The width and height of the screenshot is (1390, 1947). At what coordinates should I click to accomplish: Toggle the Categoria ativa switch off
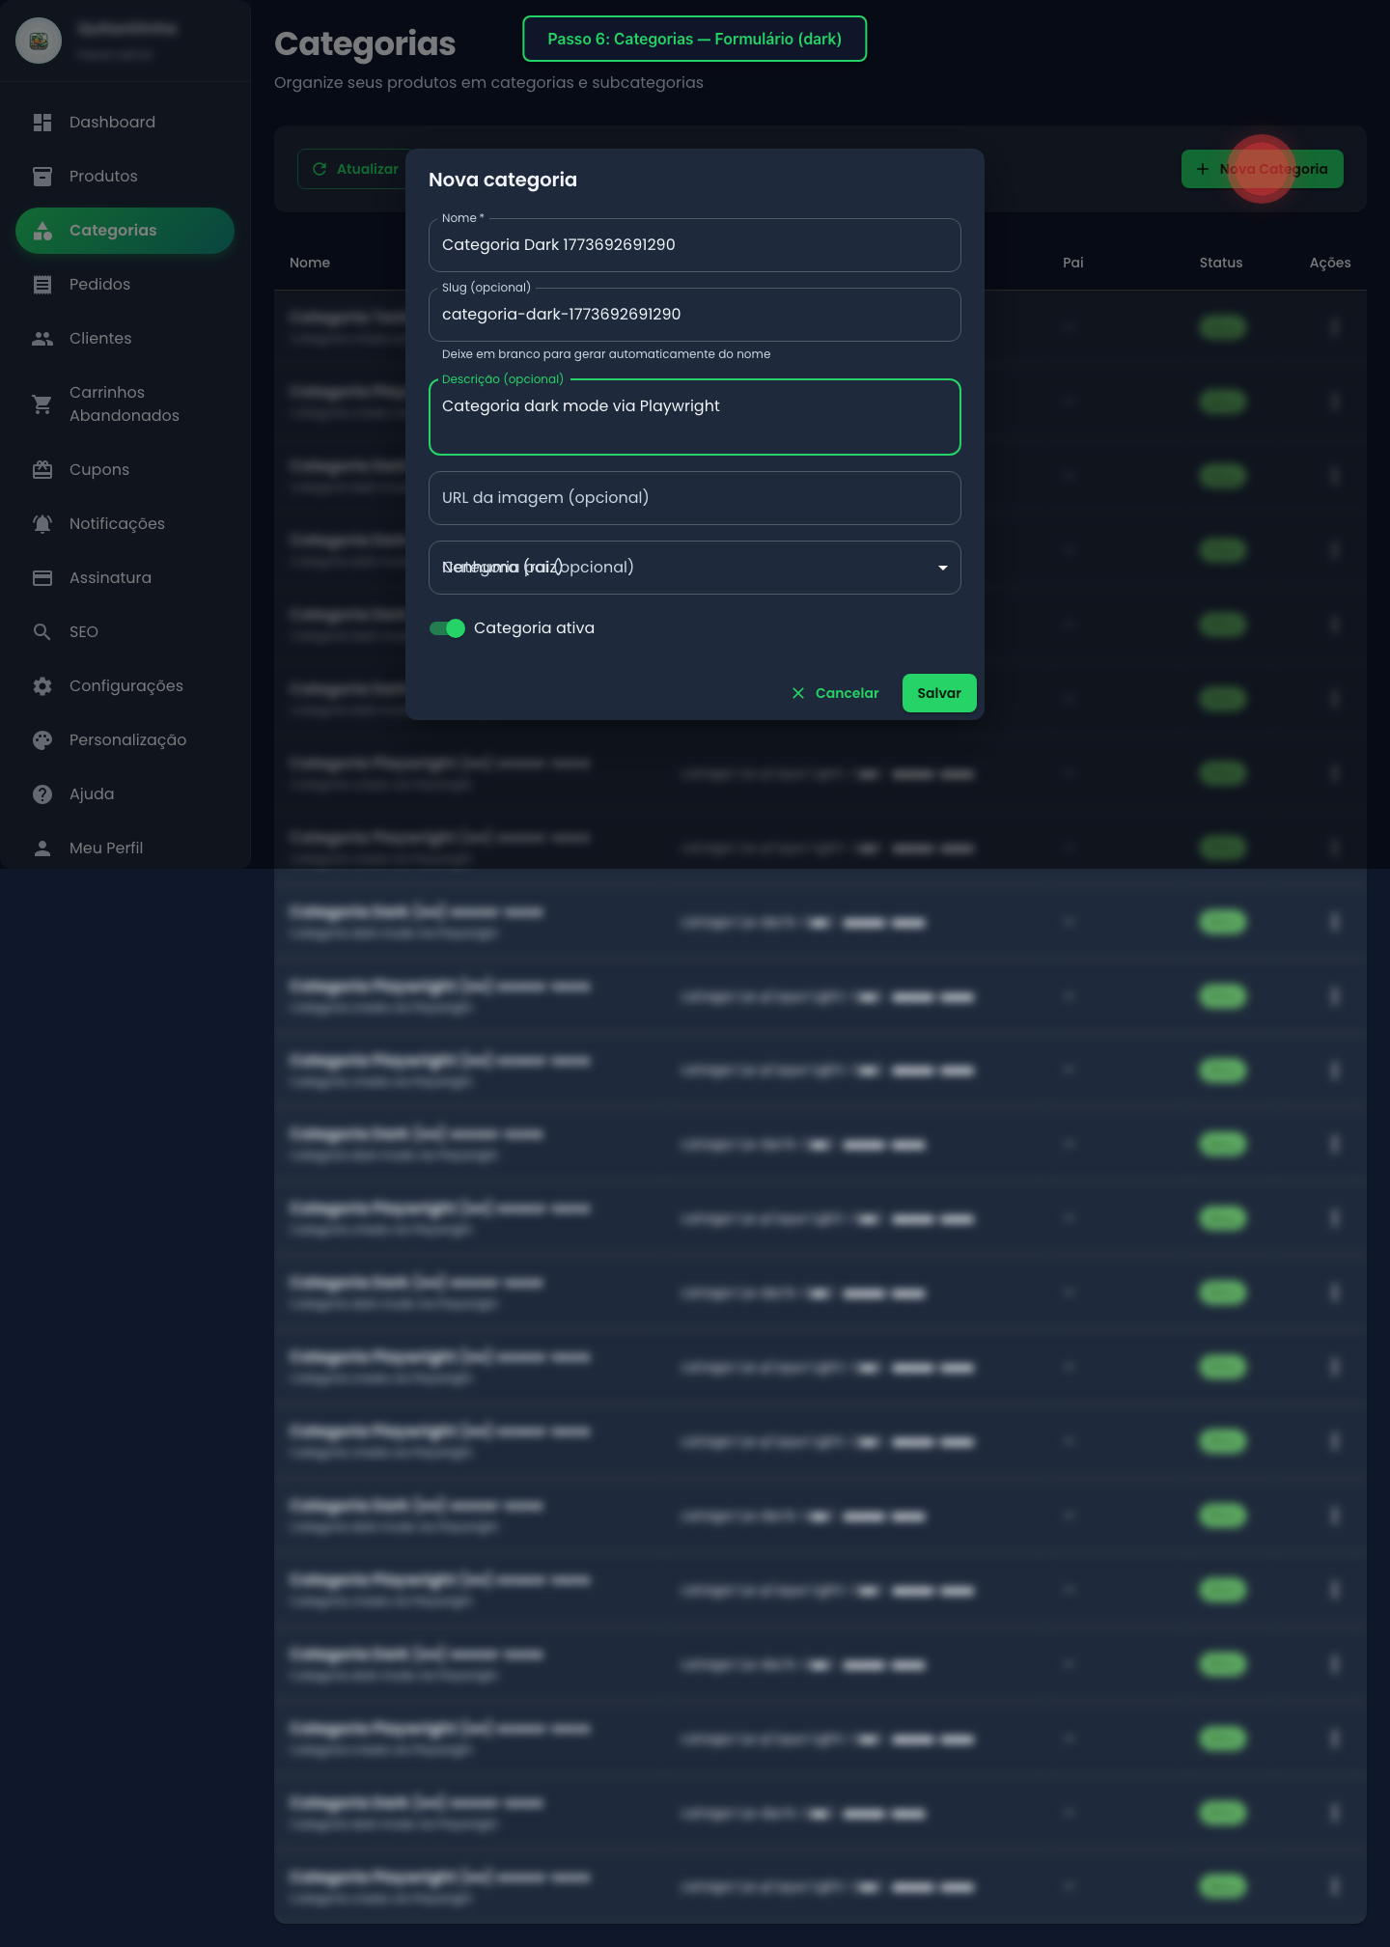click(448, 628)
